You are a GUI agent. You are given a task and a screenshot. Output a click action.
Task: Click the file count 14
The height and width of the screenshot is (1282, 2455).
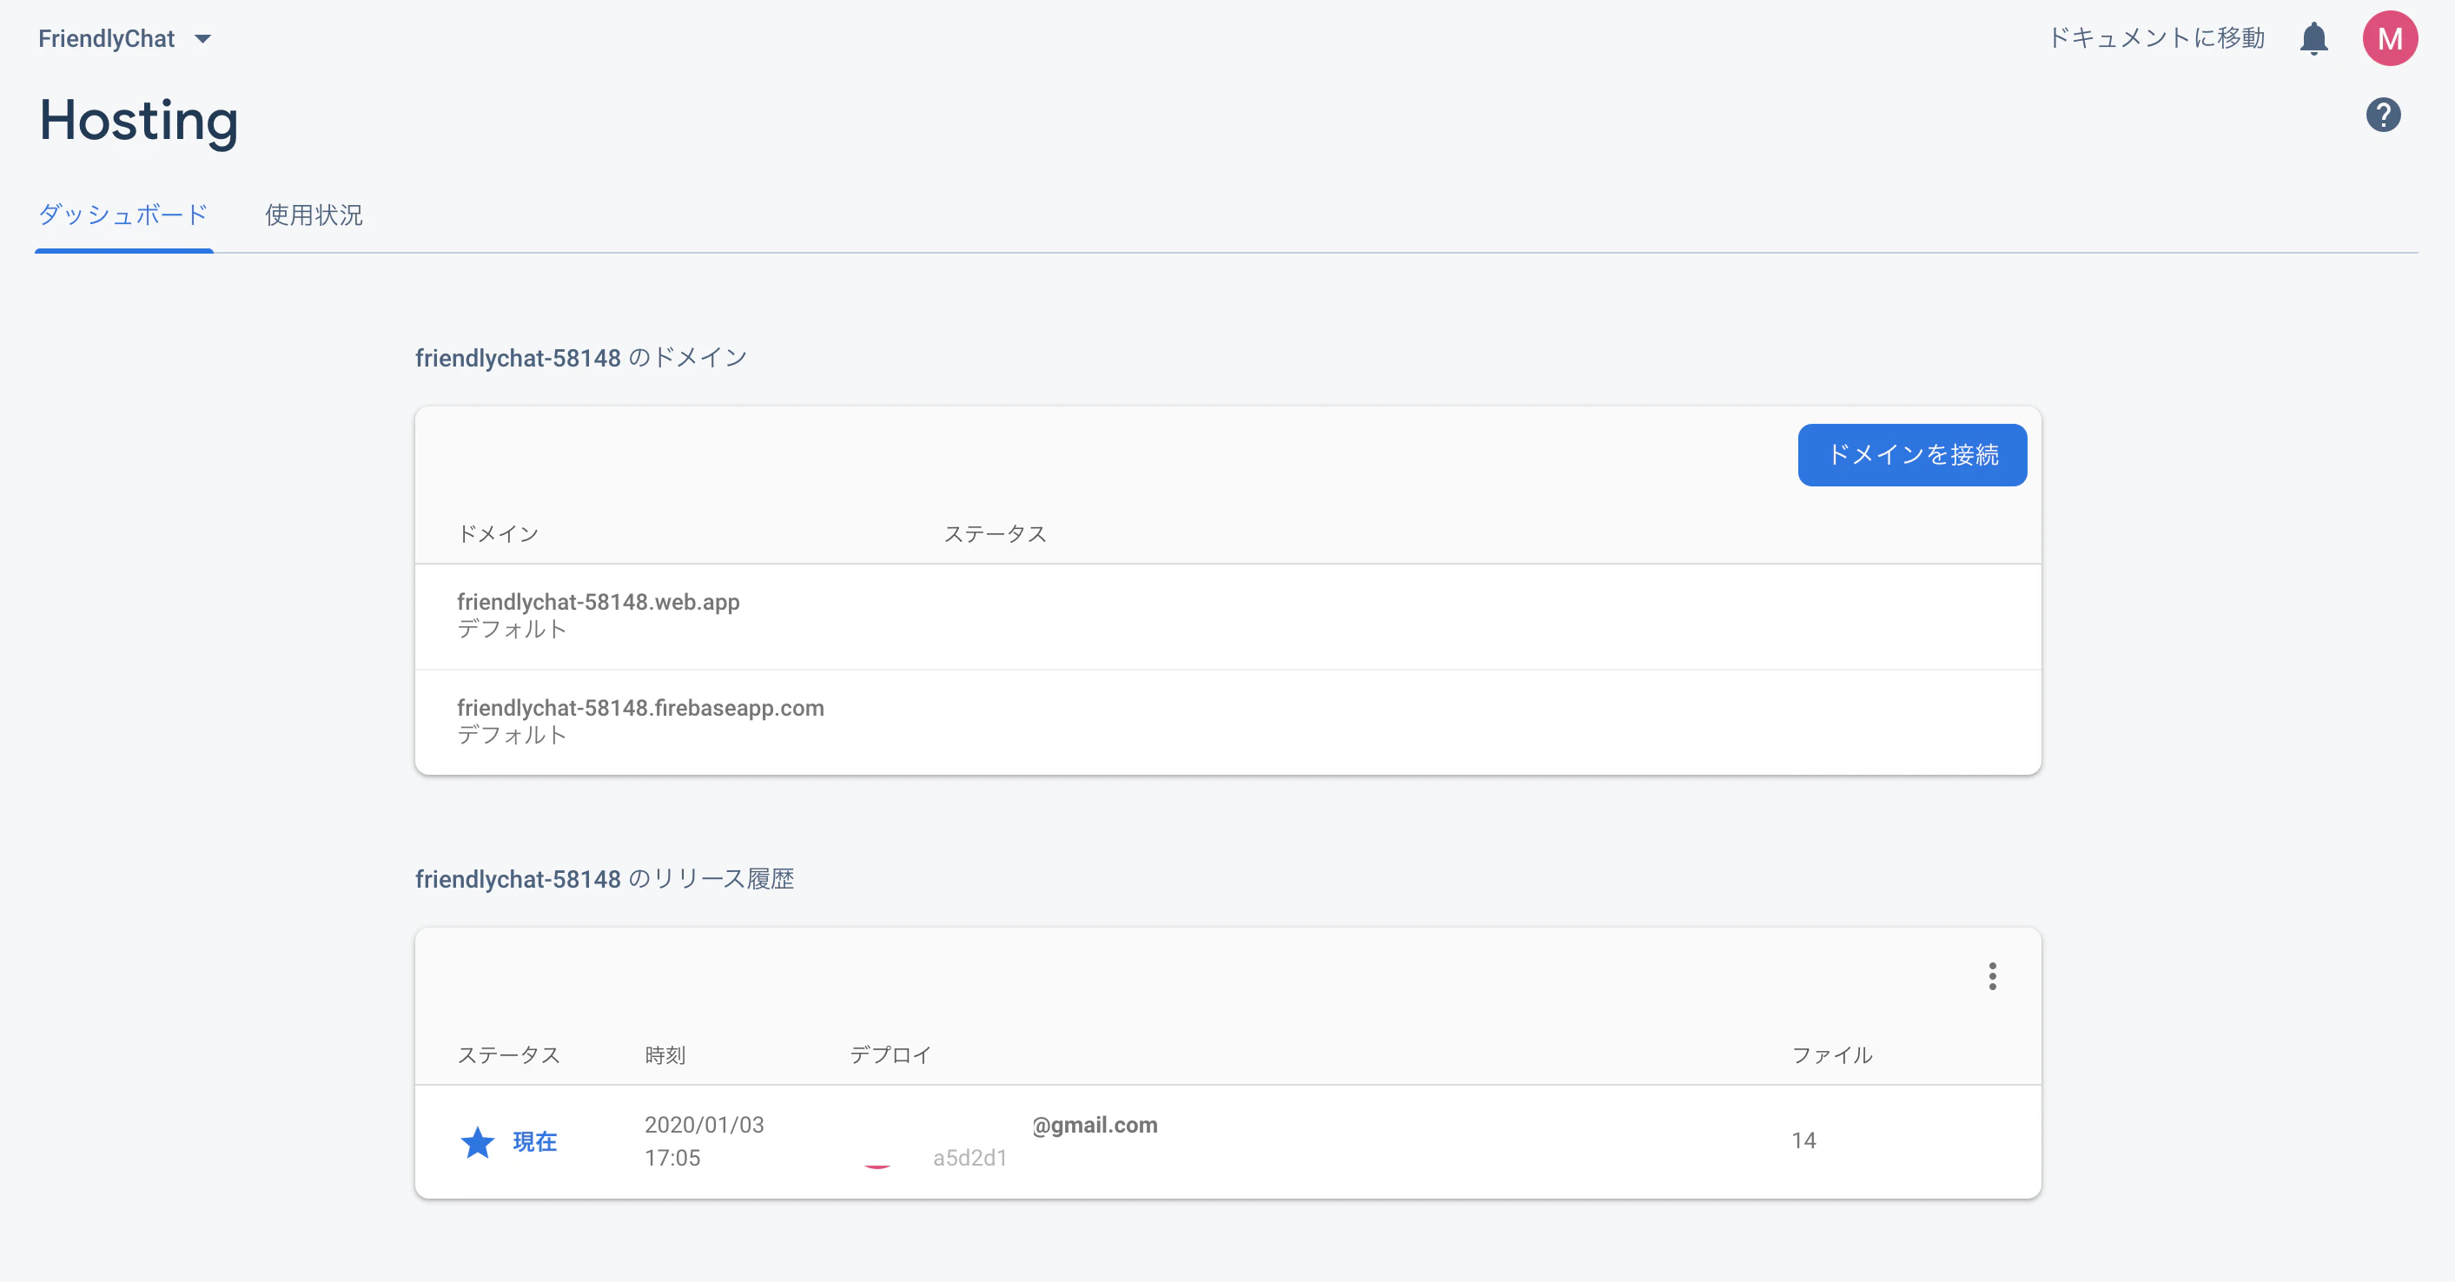pyautogui.click(x=1803, y=1140)
